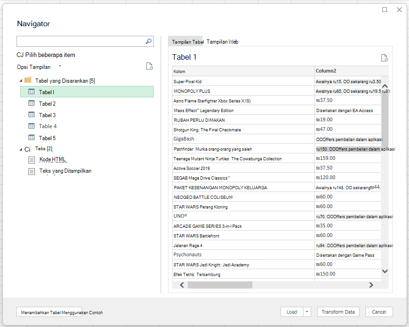Focus the Navigator search field
The height and width of the screenshot is (327, 409).
pyautogui.click(x=85, y=41)
